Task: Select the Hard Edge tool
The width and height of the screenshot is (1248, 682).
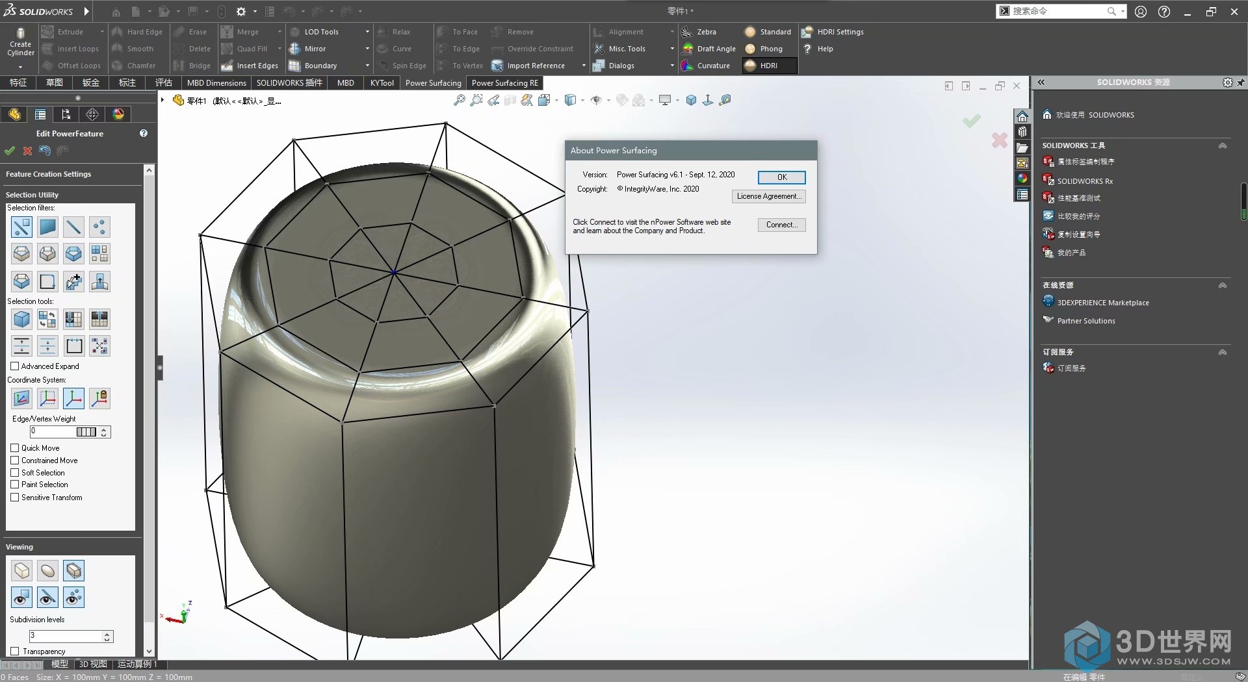Action: [x=137, y=32]
